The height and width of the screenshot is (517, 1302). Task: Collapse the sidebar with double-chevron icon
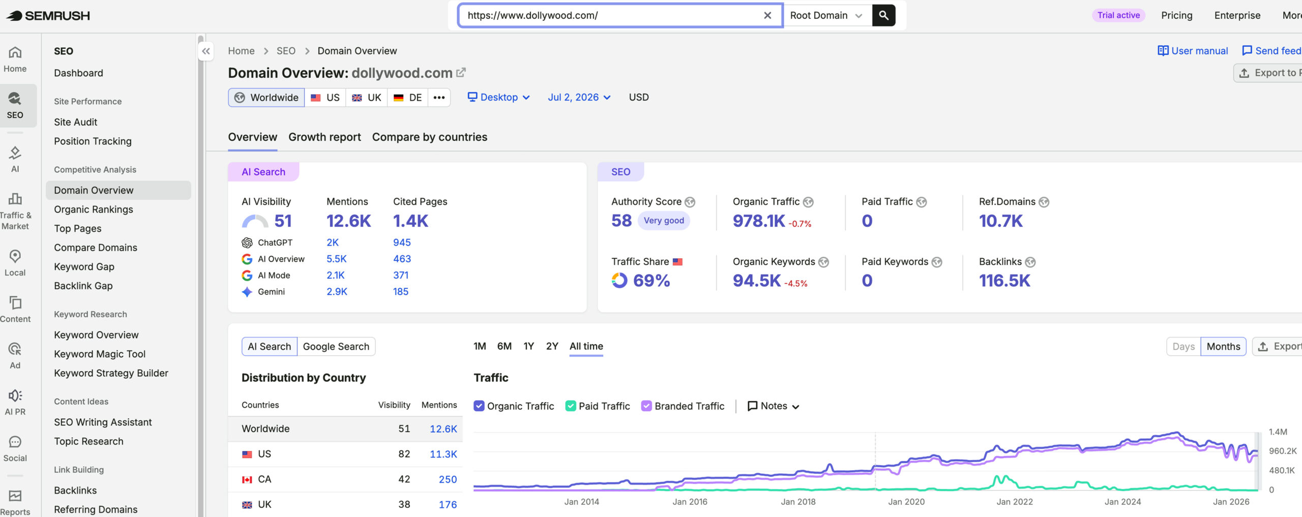[205, 51]
